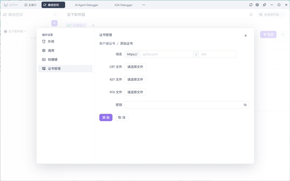Click the icon right of 发送 button
290x181 pixels.
tap(283, 35)
